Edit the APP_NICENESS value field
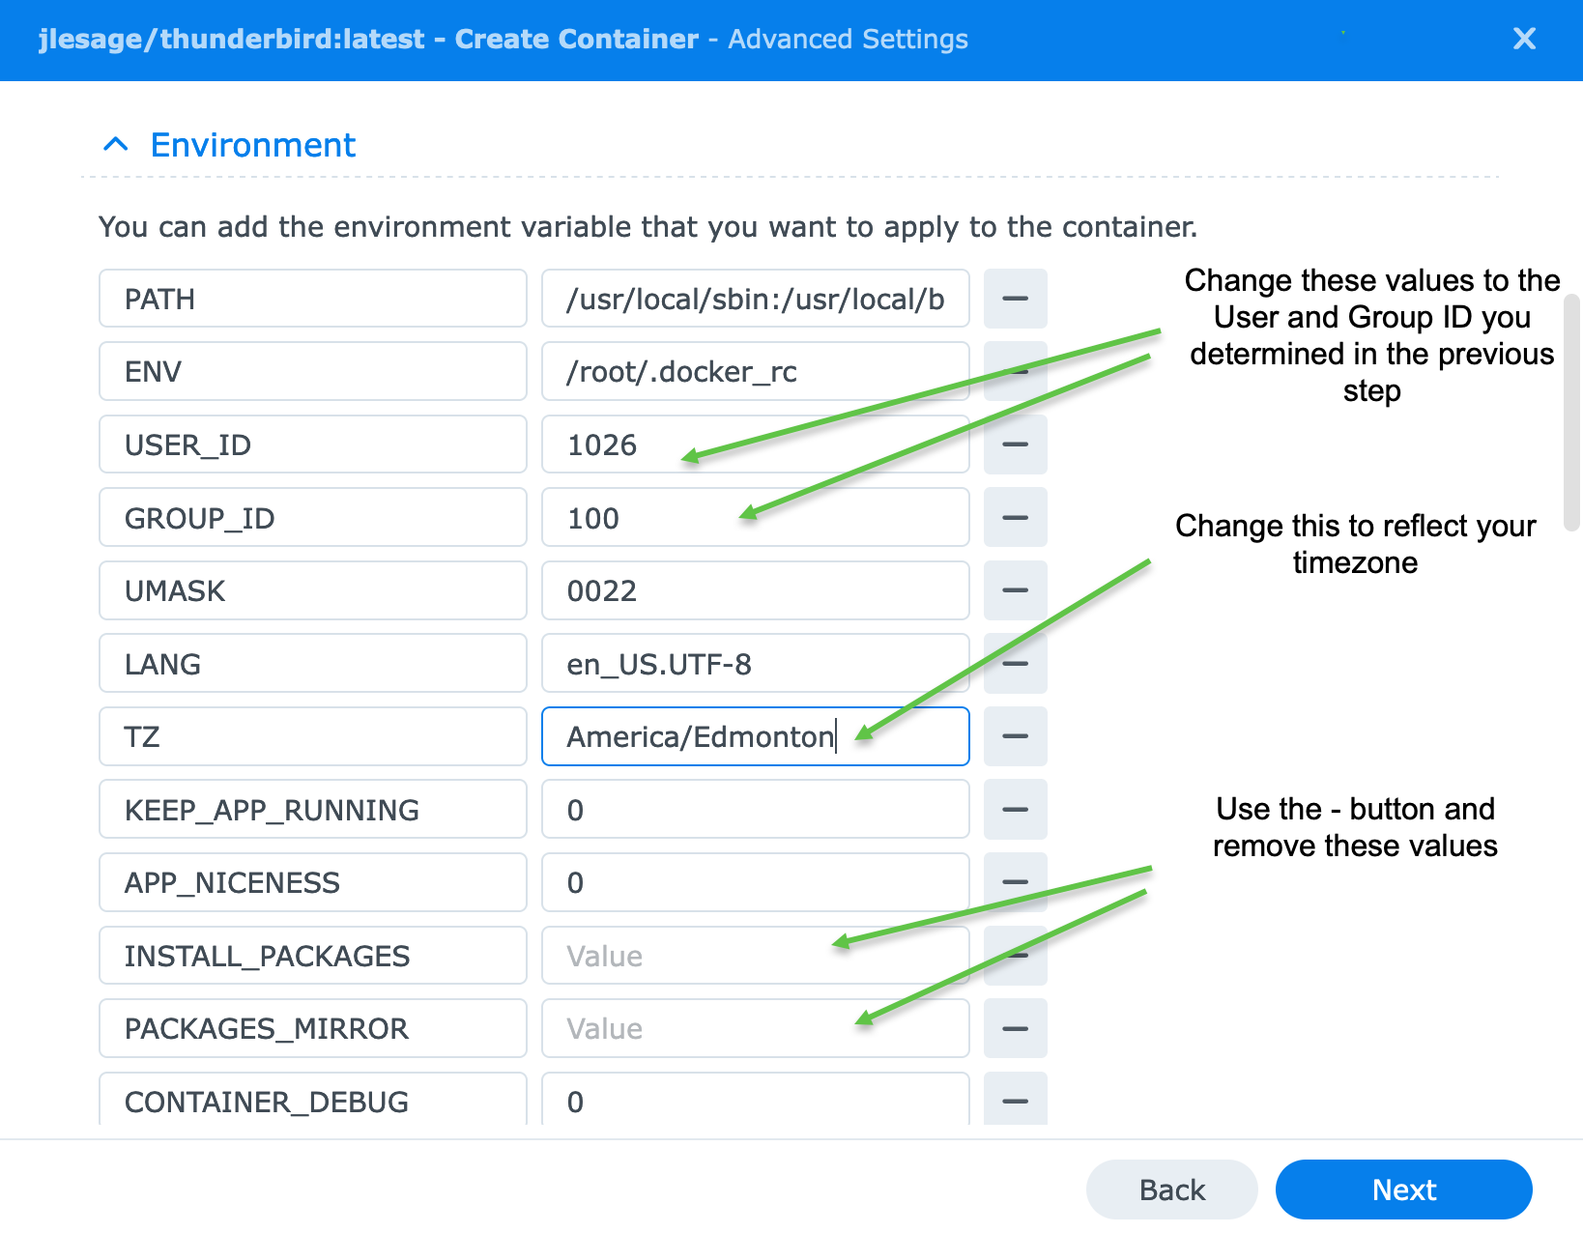 pos(755,882)
